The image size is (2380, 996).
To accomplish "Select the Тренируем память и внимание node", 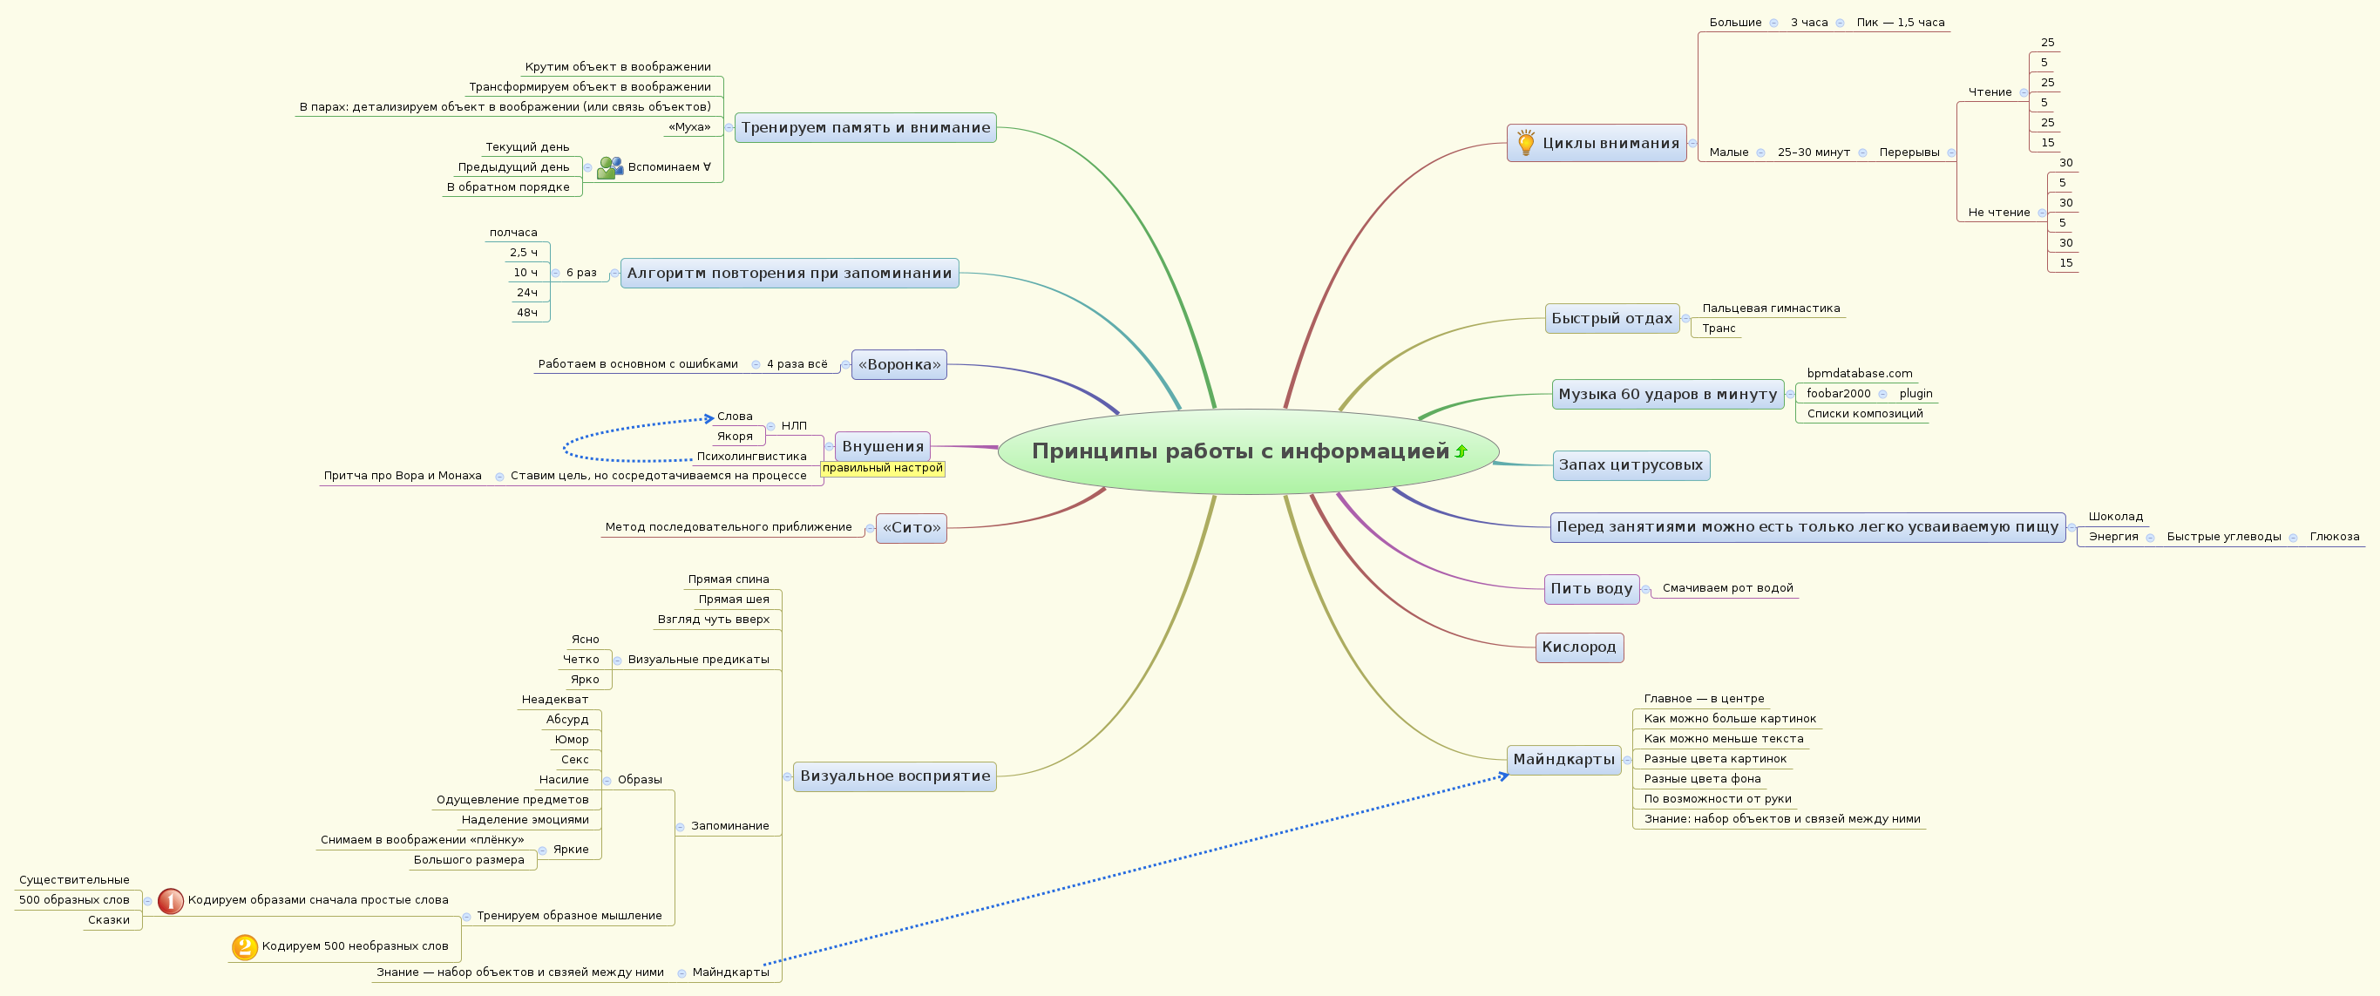I will tap(865, 127).
